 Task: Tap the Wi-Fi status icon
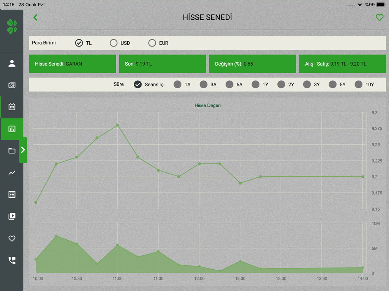[x=360, y=5]
